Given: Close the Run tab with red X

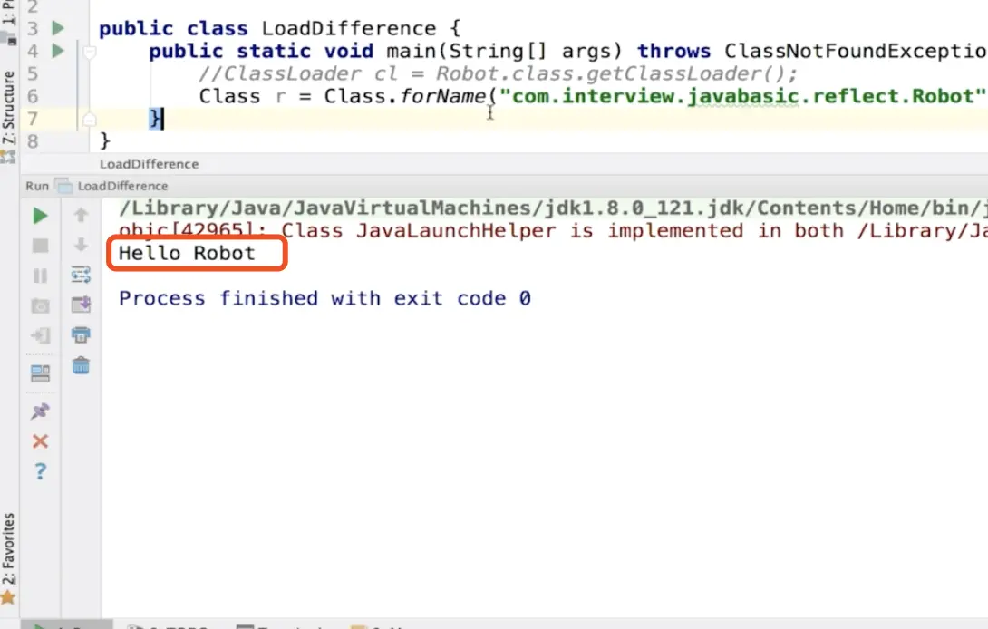Looking at the screenshot, I should 40,441.
